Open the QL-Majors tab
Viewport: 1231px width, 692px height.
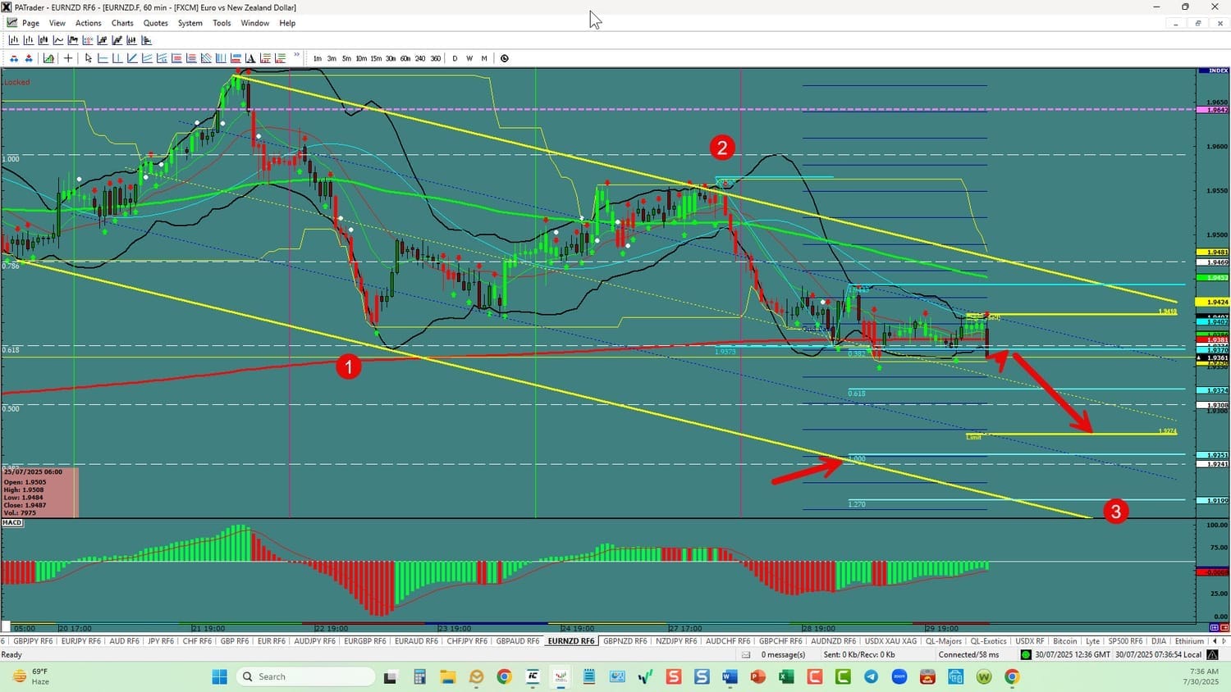[x=944, y=641]
